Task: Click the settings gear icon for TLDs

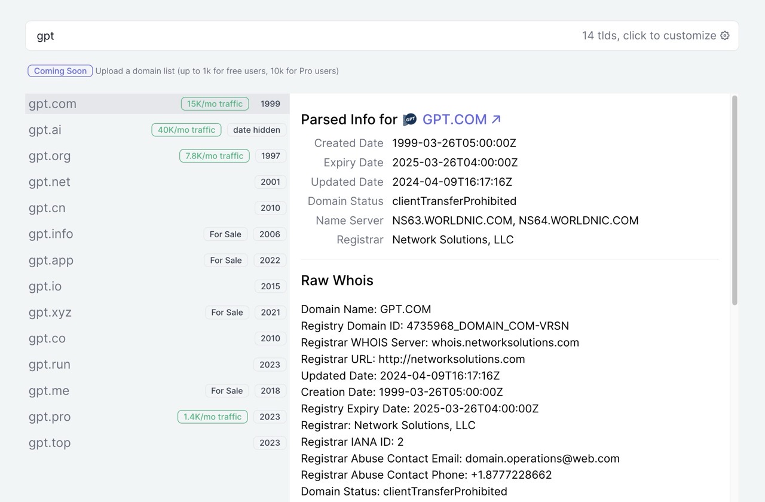Action: point(725,36)
